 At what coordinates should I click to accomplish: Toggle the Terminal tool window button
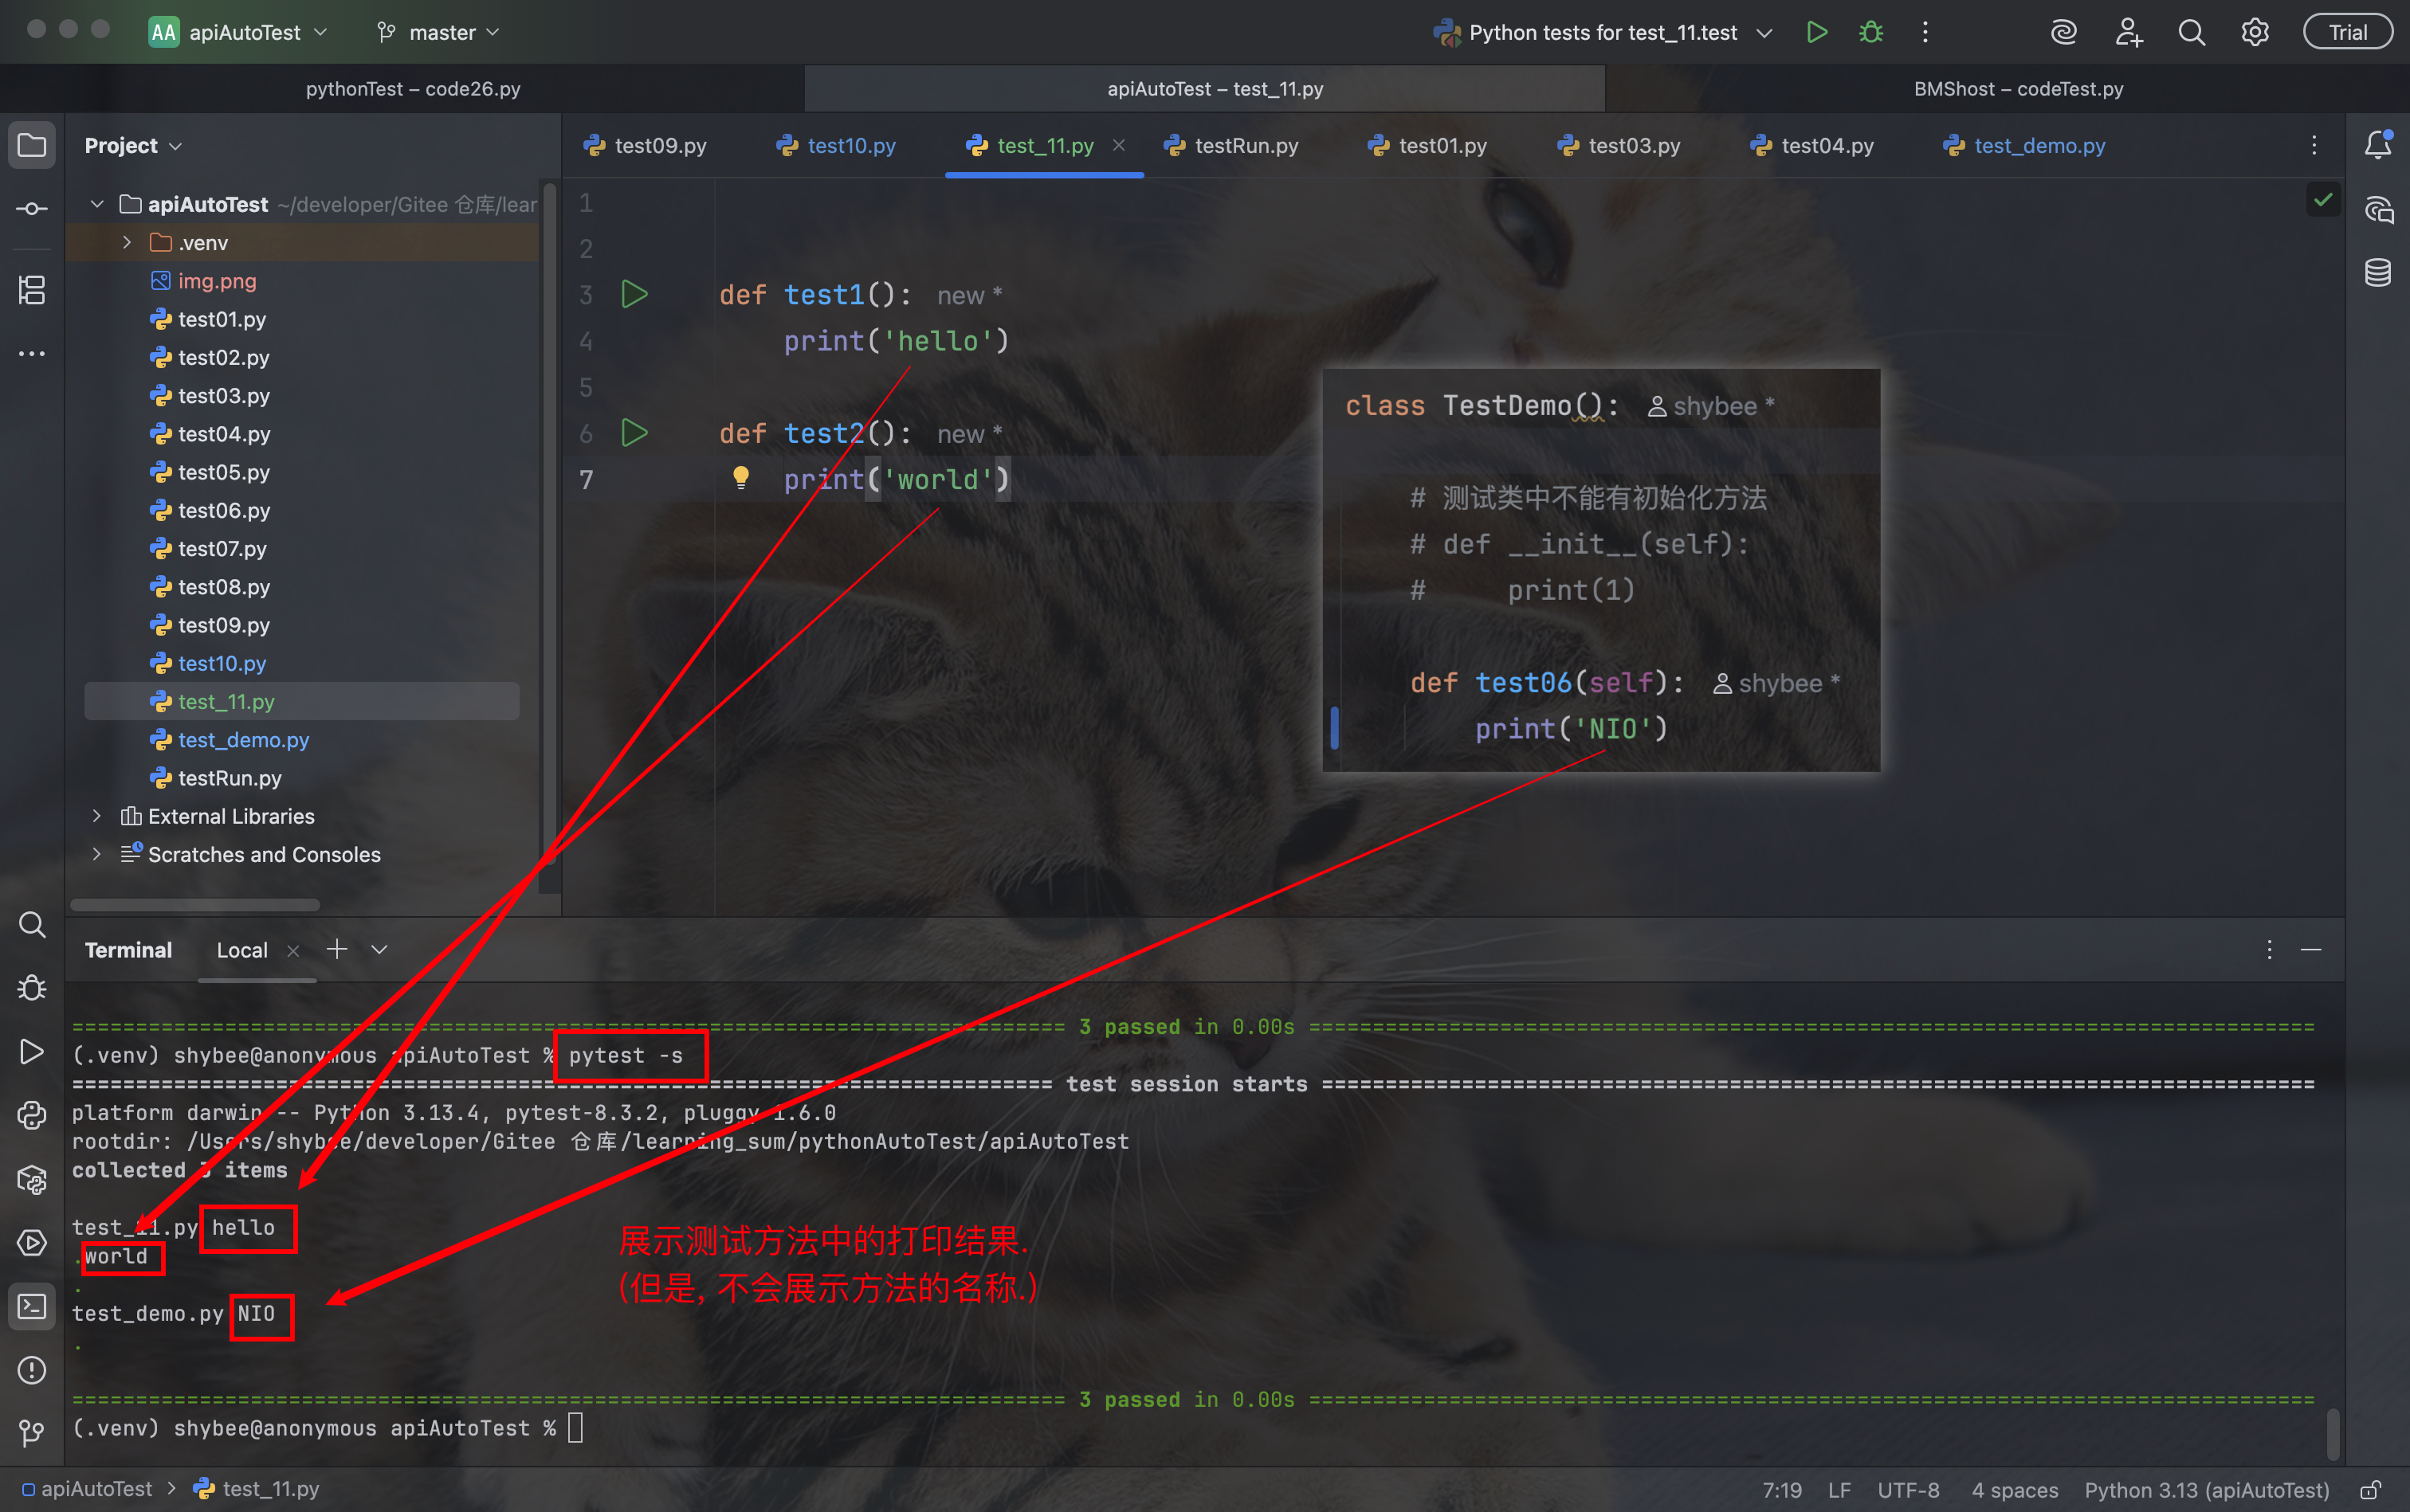click(32, 1307)
